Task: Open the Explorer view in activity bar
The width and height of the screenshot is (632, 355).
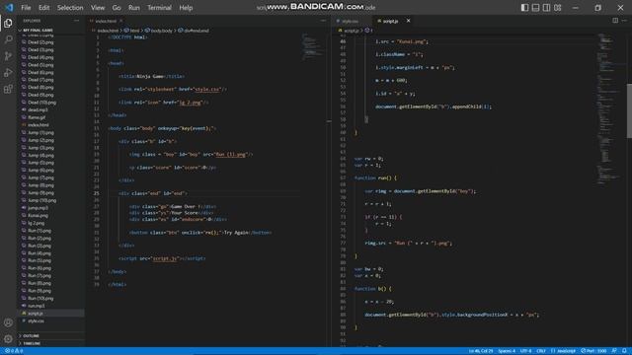Action: 8,24
